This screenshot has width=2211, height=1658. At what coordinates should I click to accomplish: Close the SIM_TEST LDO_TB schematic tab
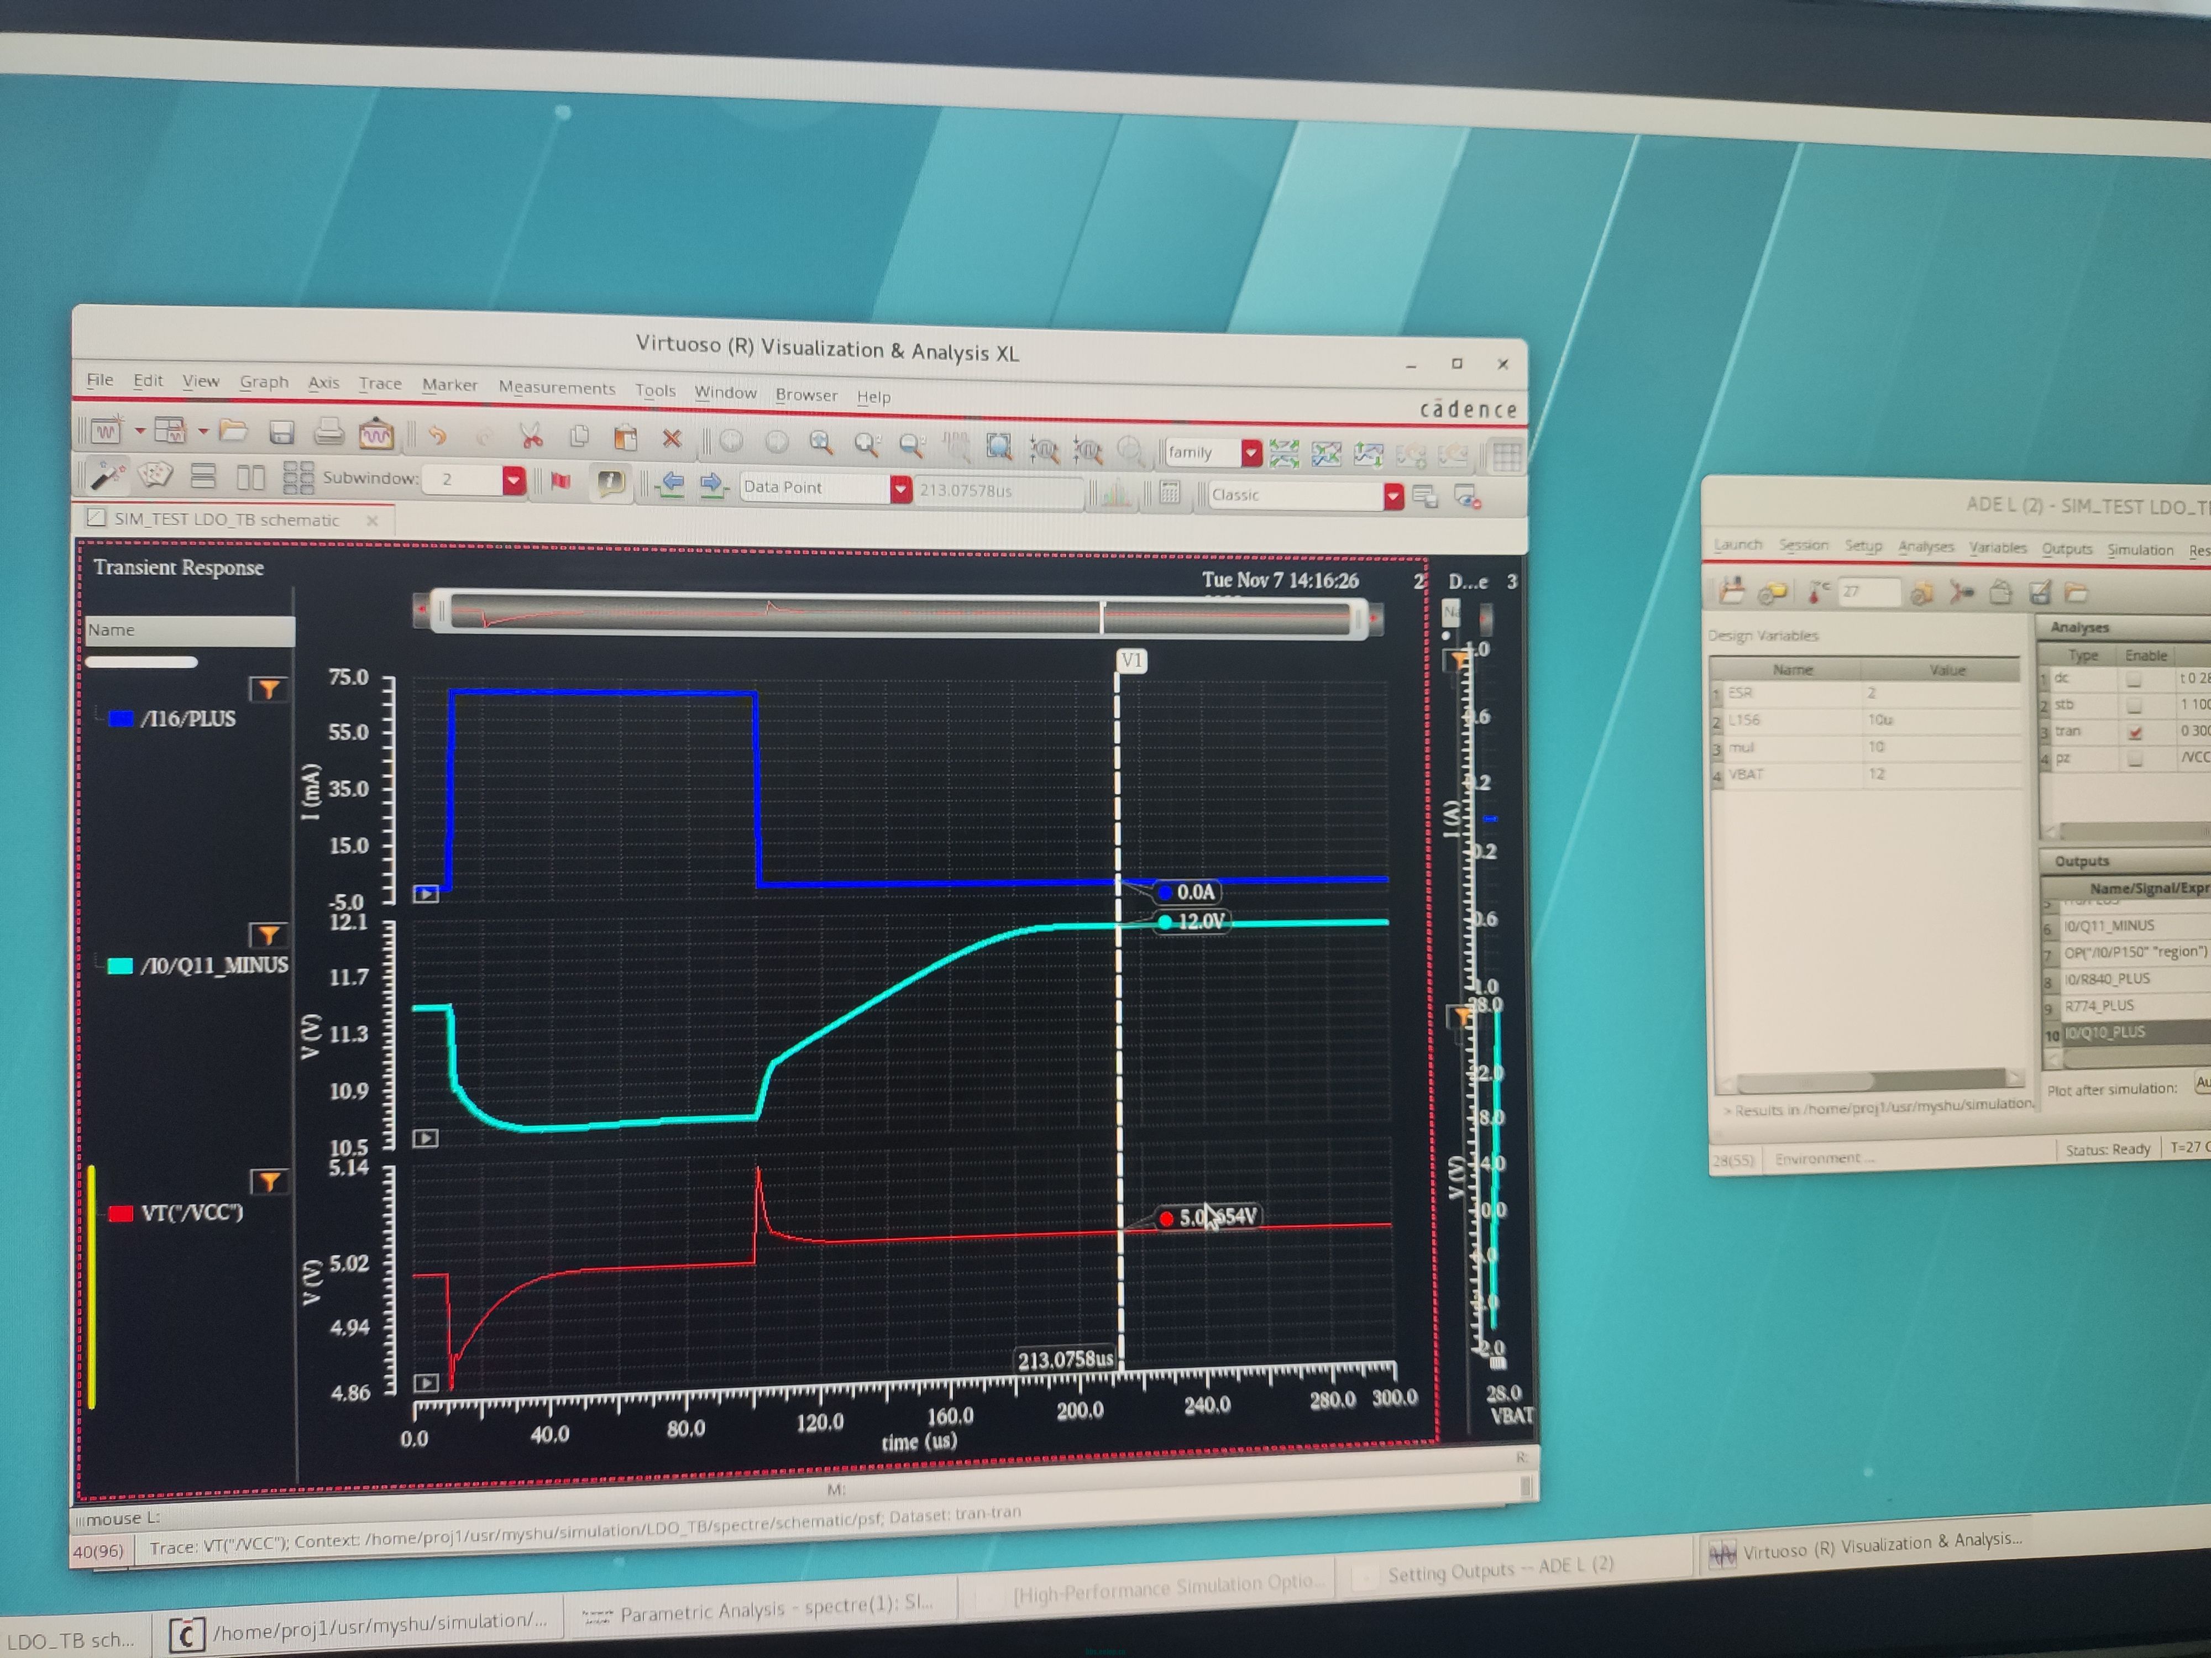373,521
